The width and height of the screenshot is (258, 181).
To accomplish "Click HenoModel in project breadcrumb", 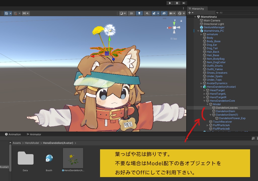I will [x=32, y=143].
